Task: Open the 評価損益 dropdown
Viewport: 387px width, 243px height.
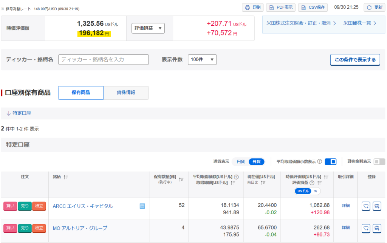Action: (x=148, y=28)
